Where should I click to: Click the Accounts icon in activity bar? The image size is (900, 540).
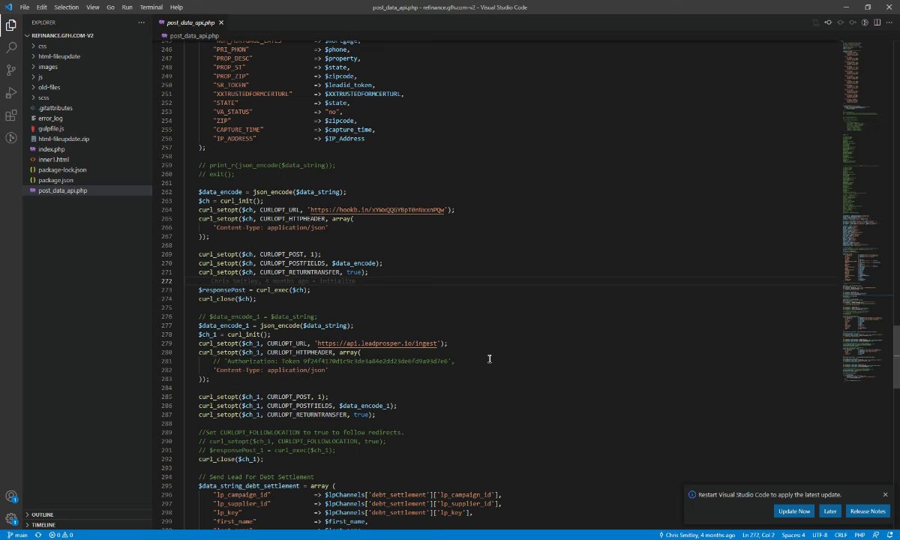pos(11,496)
